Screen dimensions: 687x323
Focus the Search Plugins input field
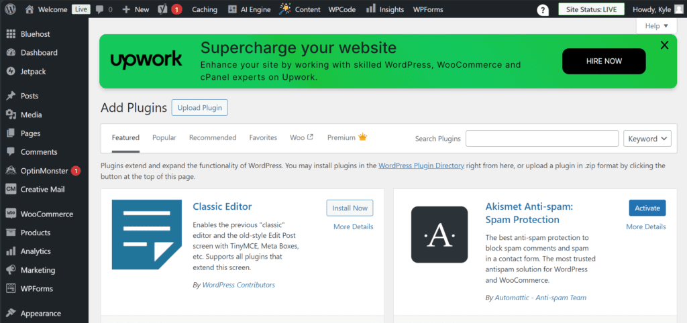click(x=542, y=138)
